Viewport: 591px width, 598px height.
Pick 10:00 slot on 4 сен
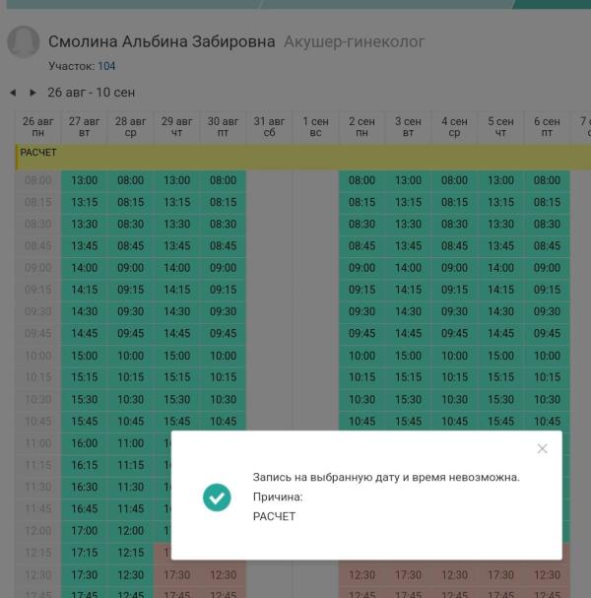coord(454,356)
